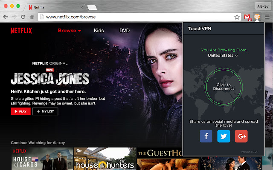The height and width of the screenshot is (170, 273).
Task: Open the Gmail extension icon in toolbar
Action: pos(247,17)
